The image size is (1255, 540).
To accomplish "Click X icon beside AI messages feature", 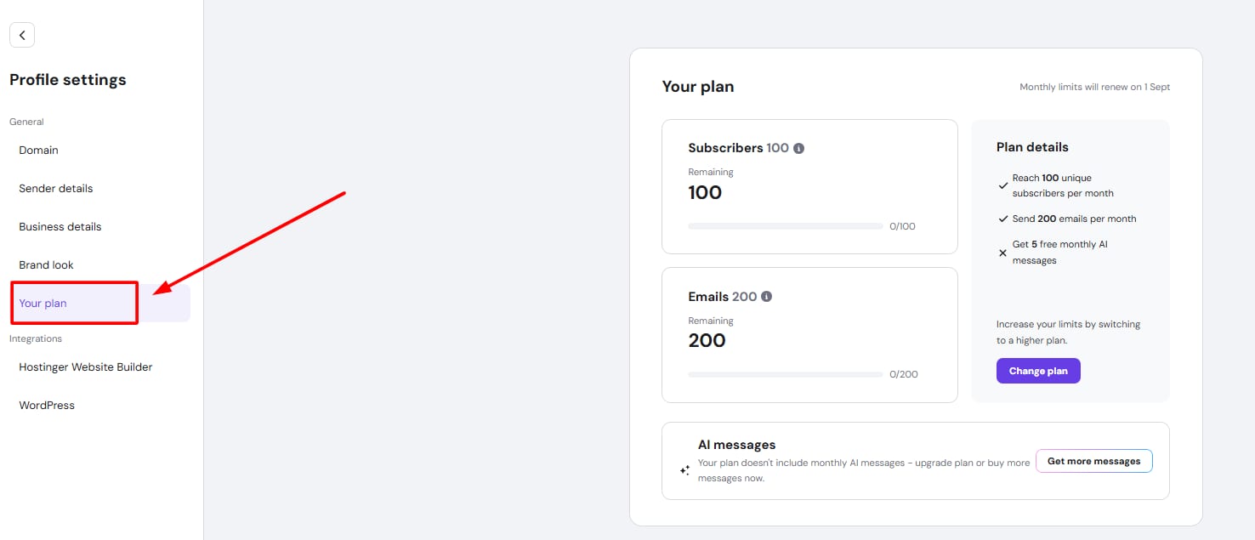I will [x=1003, y=253].
